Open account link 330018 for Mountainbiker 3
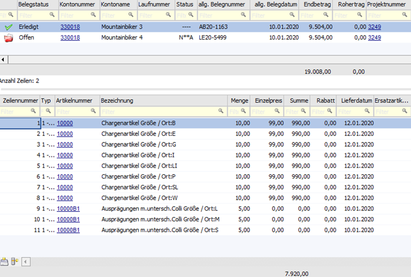Viewport: 411px width, 277px height. point(70,27)
